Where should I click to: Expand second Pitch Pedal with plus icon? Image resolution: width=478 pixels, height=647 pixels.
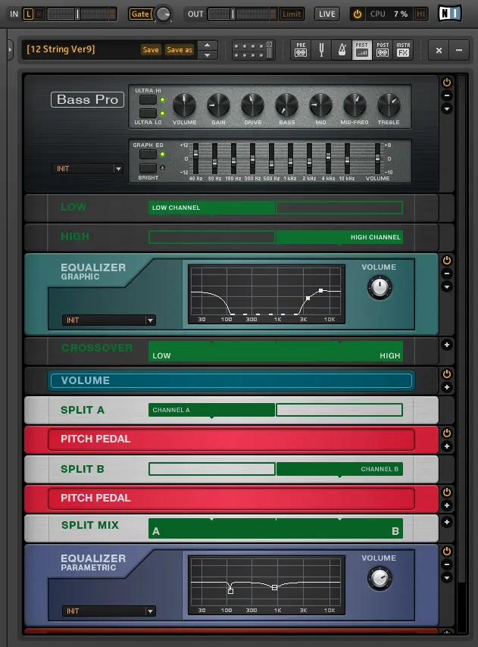[x=447, y=505]
